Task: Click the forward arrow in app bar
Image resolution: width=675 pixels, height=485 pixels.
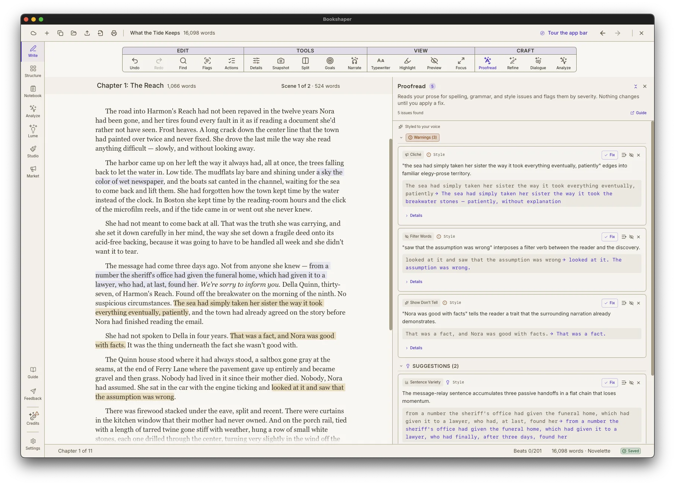Action: pyautogui.click(x=618, y=33)
